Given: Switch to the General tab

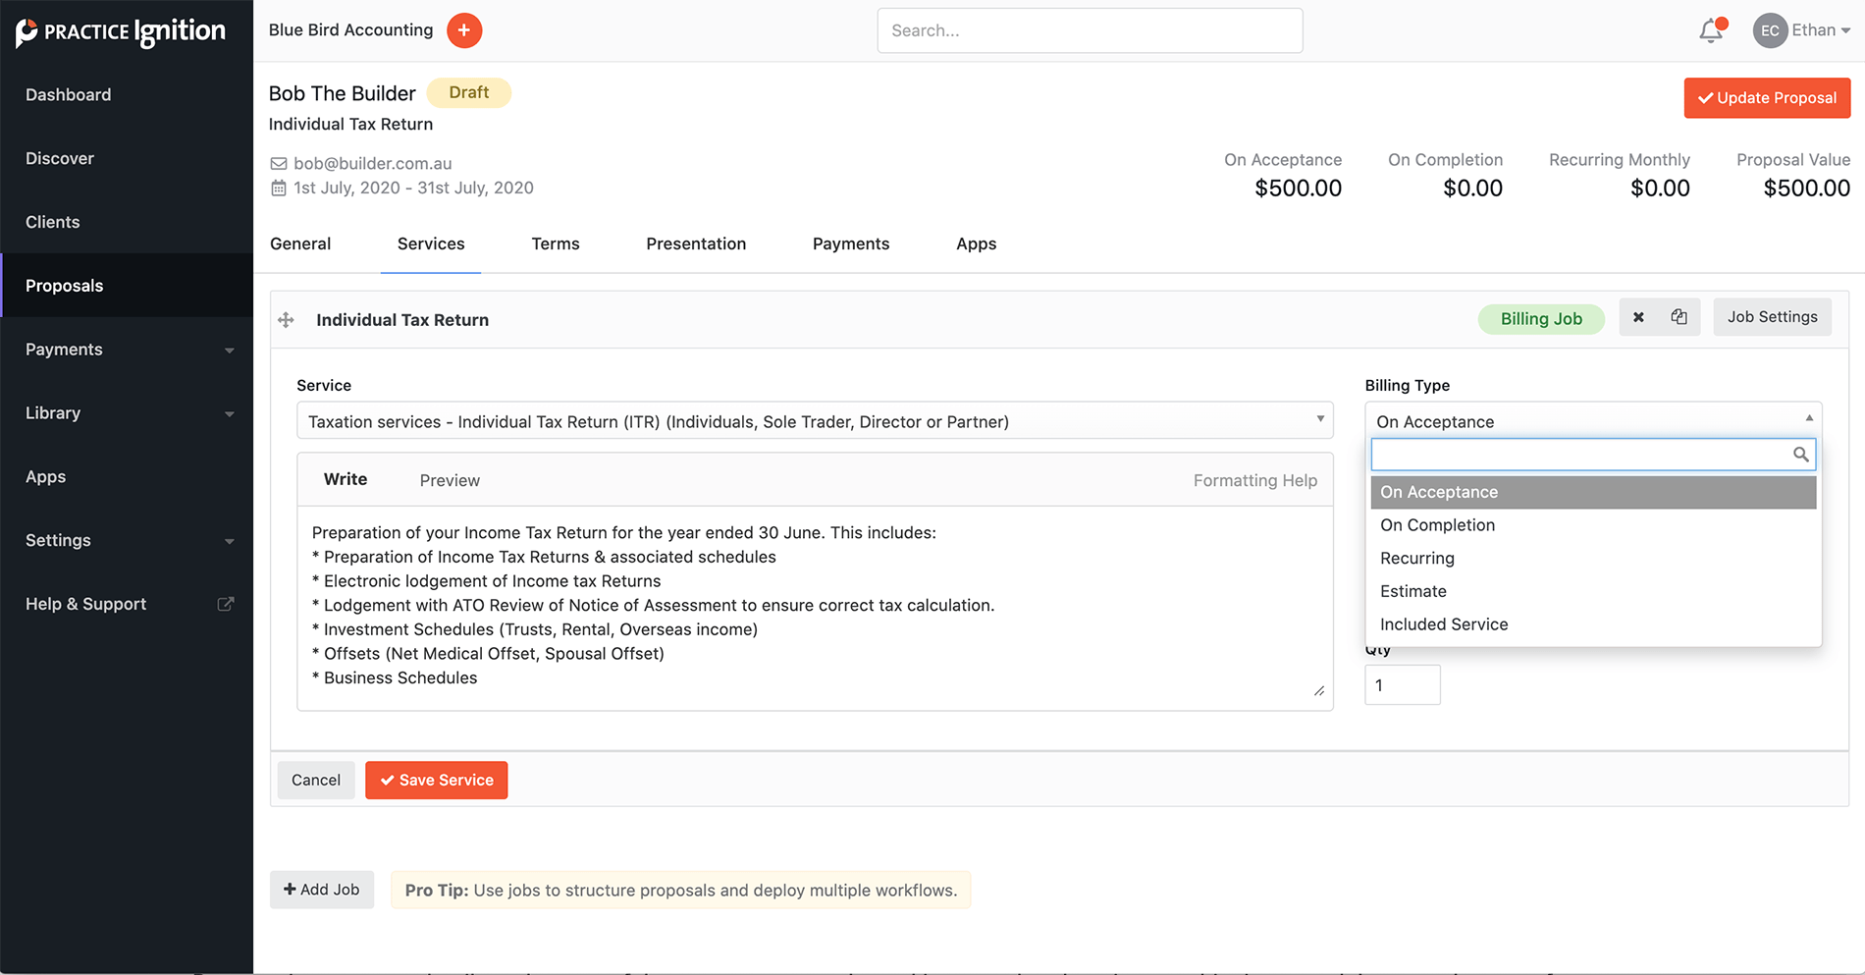Looking at the screenshot, I should (x=300, y=244).
